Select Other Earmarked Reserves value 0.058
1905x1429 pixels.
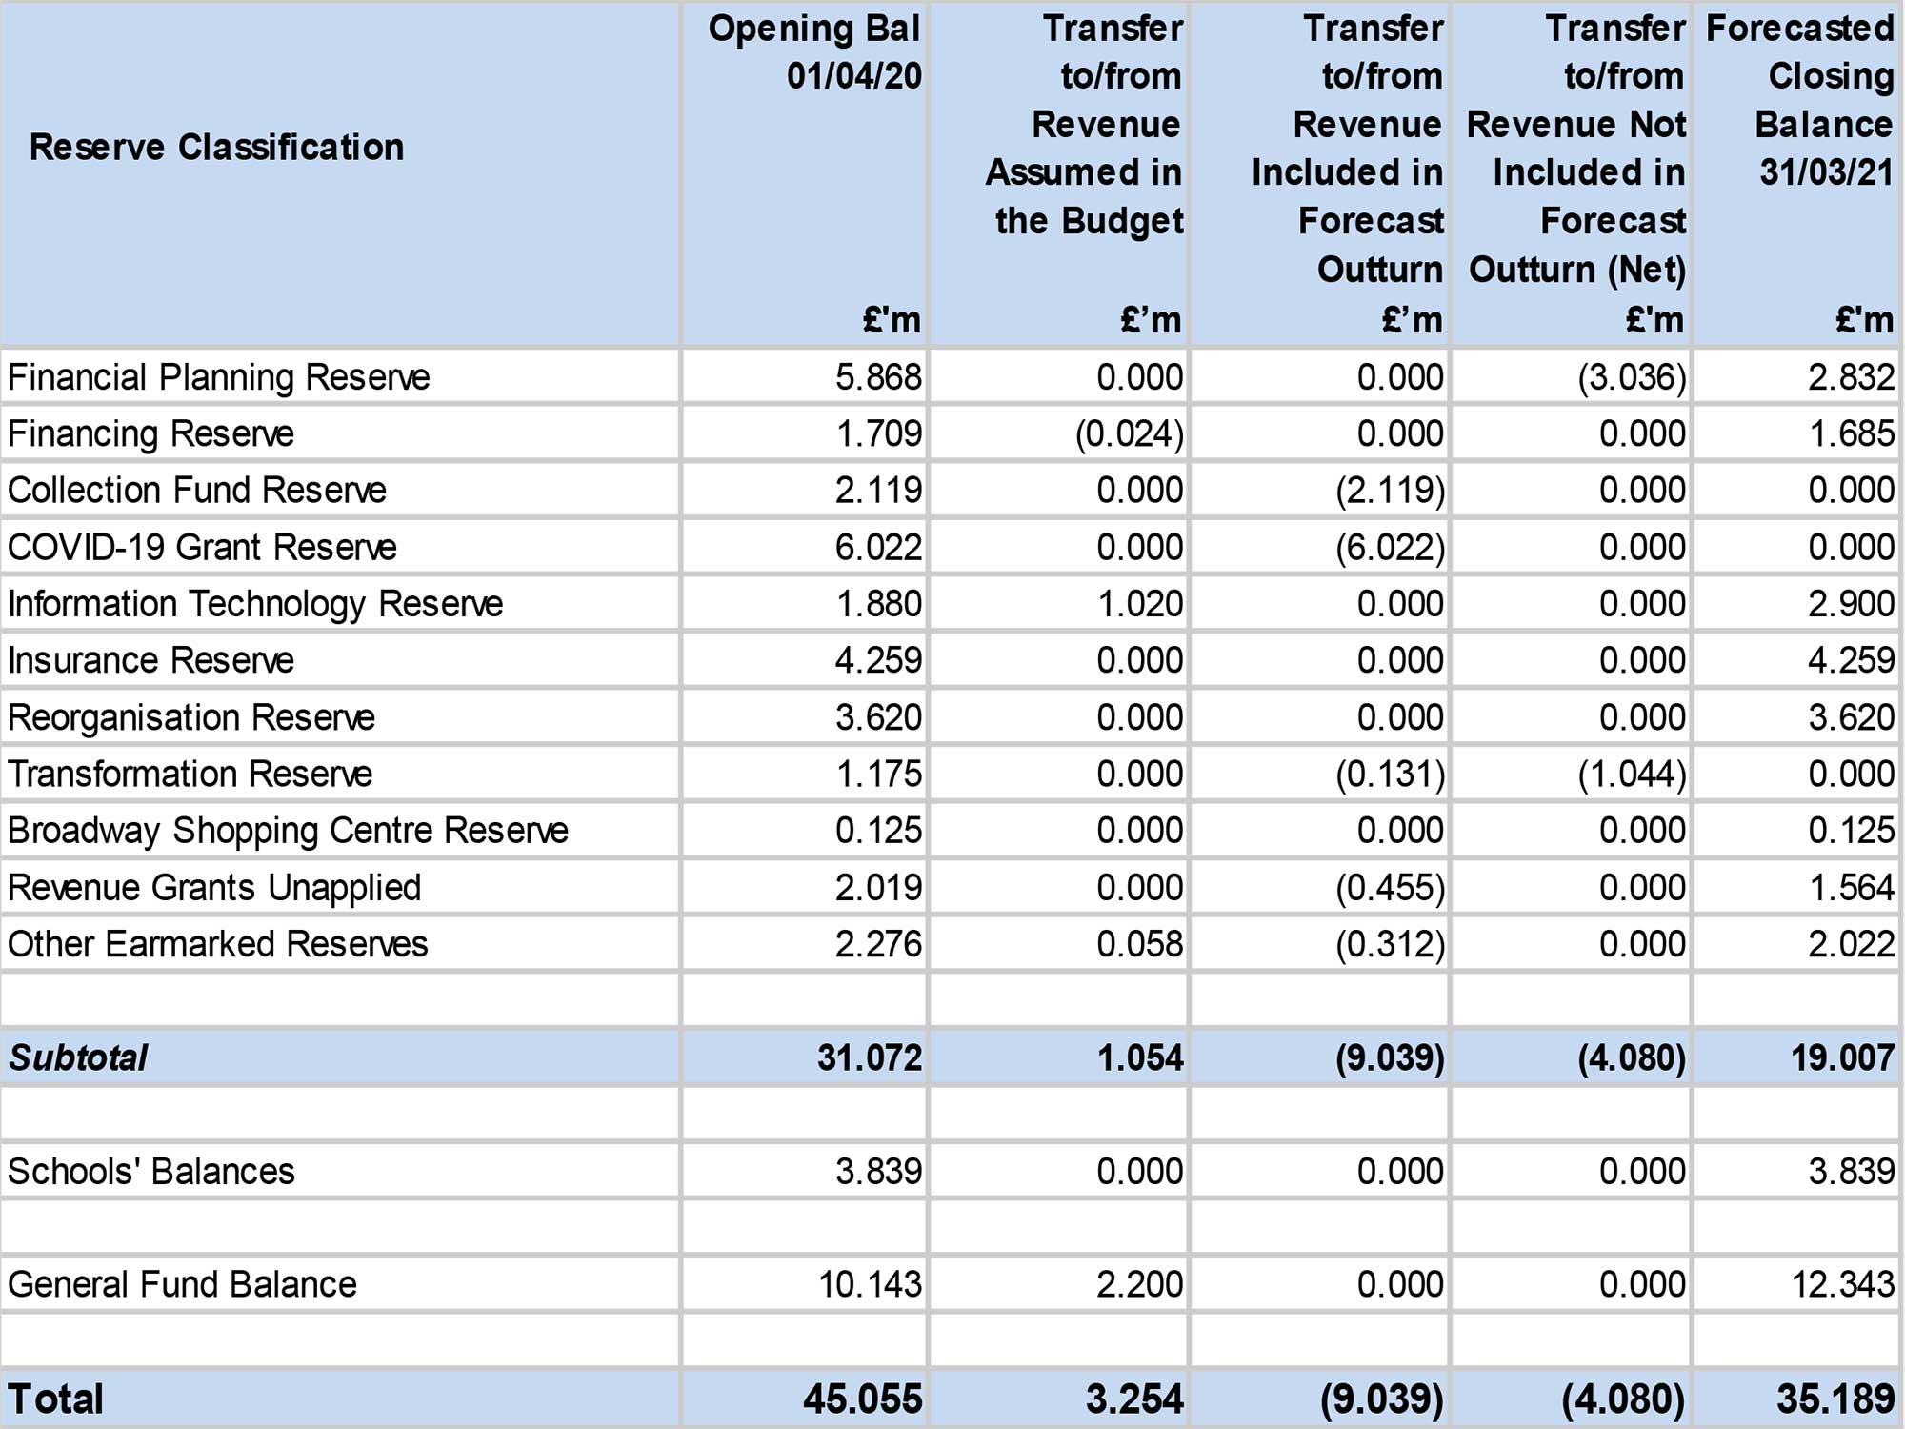(1139, 944)
